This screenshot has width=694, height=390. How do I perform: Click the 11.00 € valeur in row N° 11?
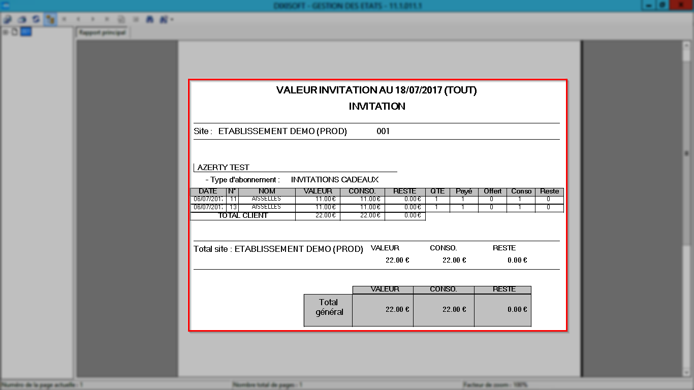coord(326,200)
